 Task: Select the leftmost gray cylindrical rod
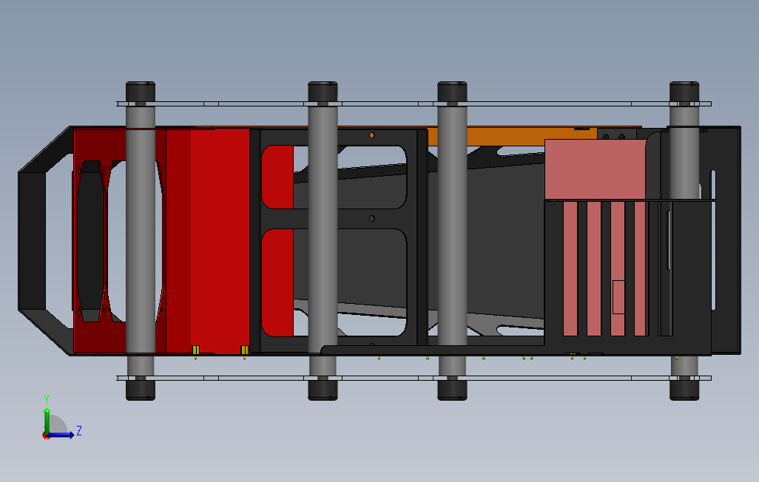click(x=141, y=240)
